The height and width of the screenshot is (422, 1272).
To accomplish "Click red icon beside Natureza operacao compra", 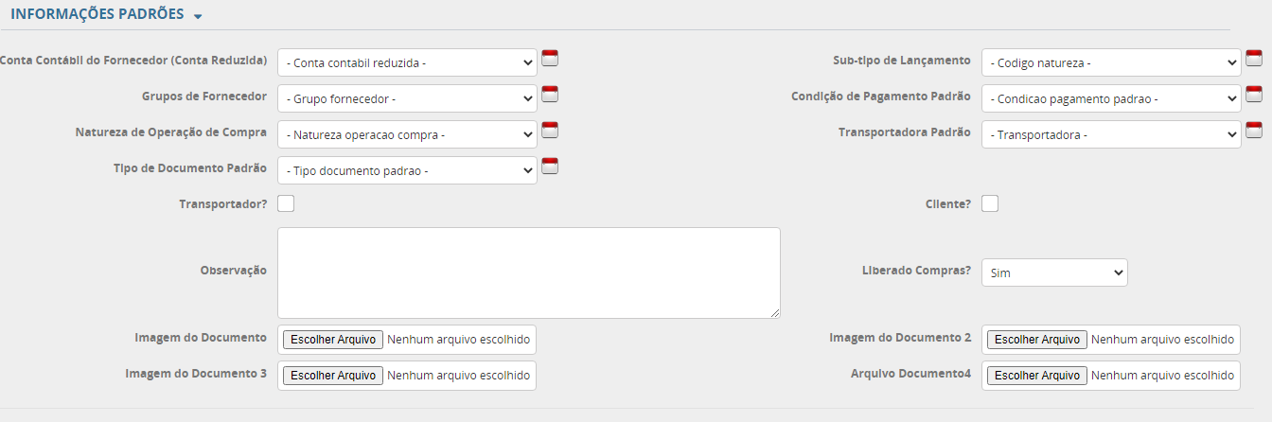I will click(x=550, y=131).
